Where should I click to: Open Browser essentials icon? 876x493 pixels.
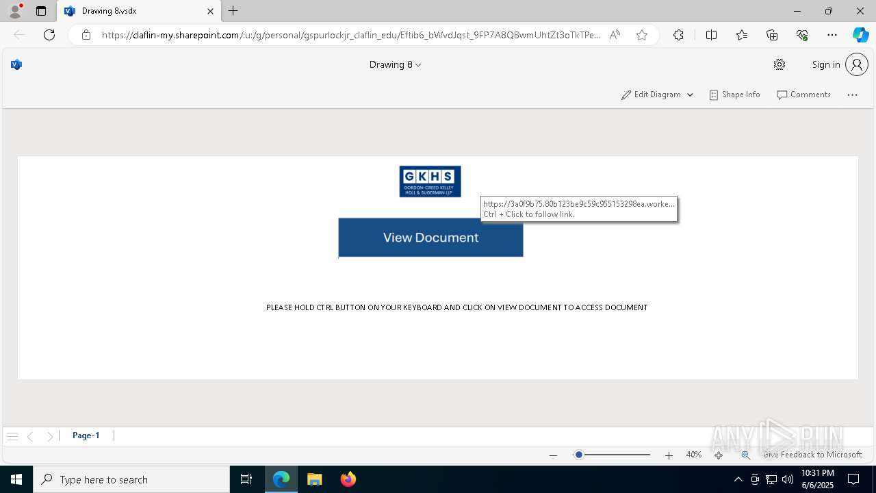pos(802,35)
